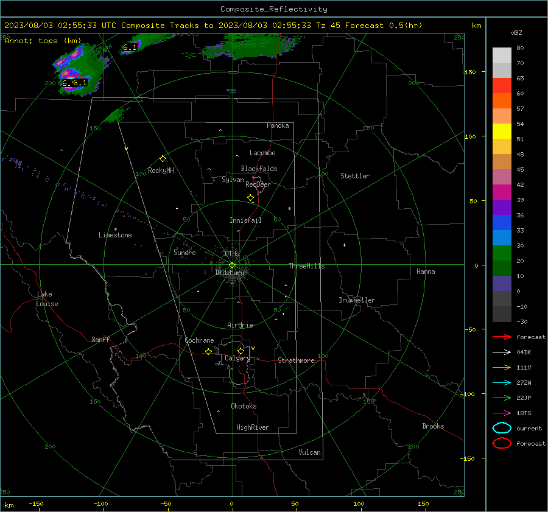Viewport: 548px width, 512px height.
Task: Click the -150 tick on bottom axis
Action: [36, 503]
